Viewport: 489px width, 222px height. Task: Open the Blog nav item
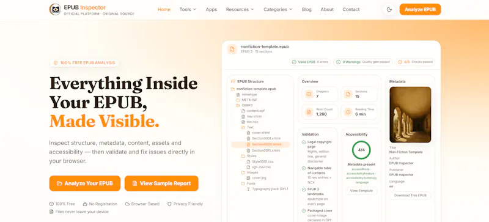point(307,9)
